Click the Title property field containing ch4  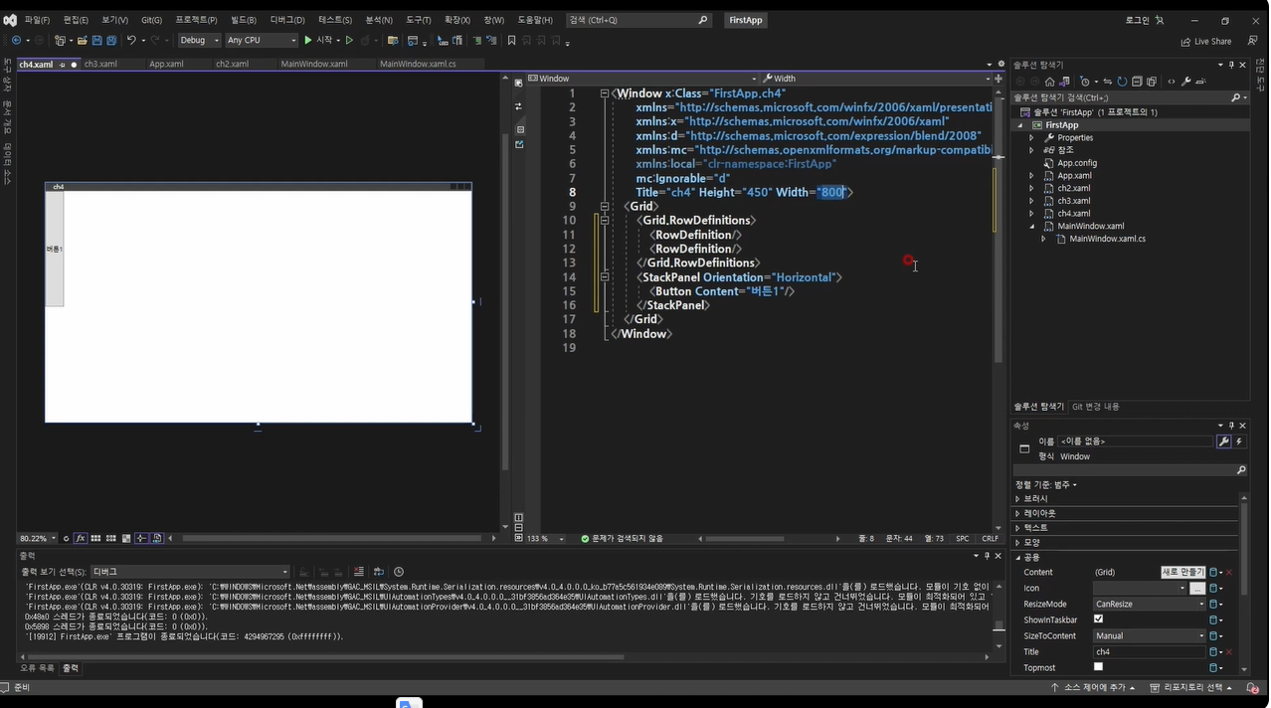[1149, 651]
